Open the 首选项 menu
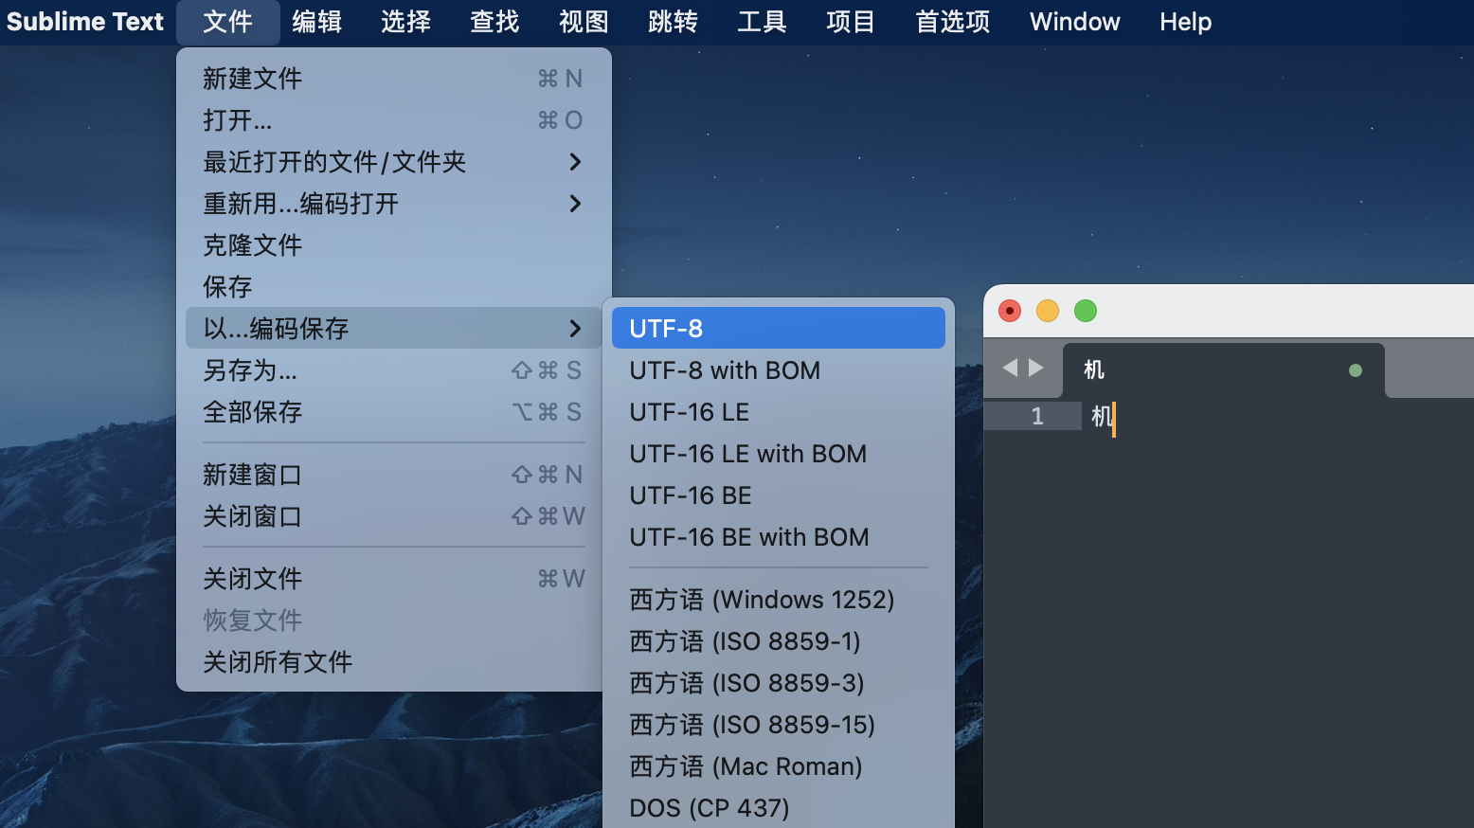1474x828 pixels. pos(953,22)
